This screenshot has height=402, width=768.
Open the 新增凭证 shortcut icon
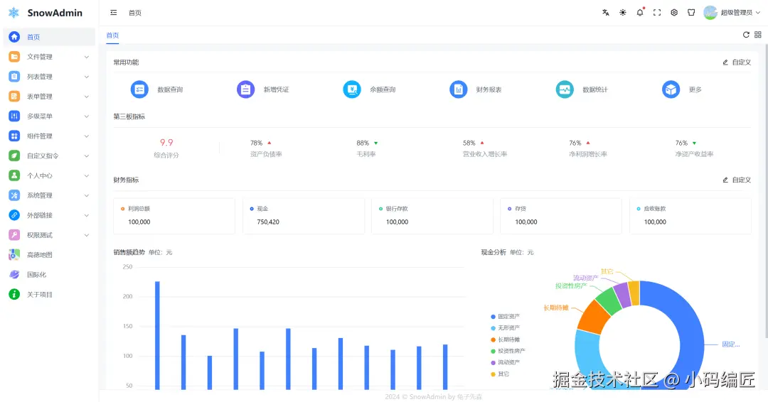246,89
